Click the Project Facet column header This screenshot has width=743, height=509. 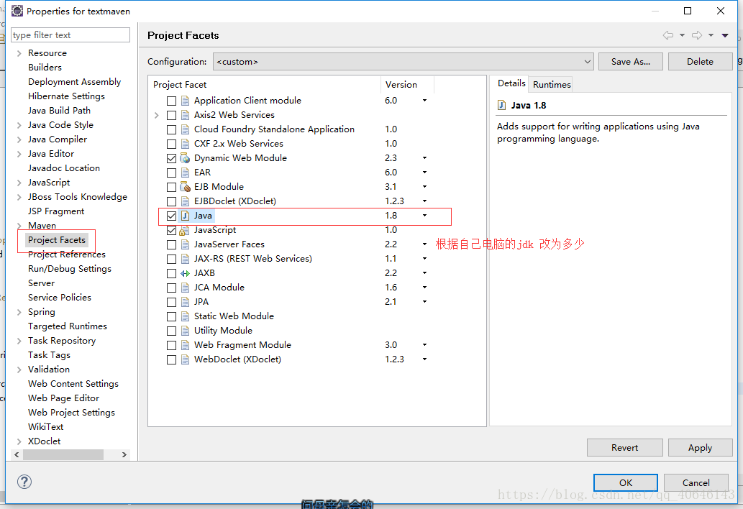coord(265,85)
